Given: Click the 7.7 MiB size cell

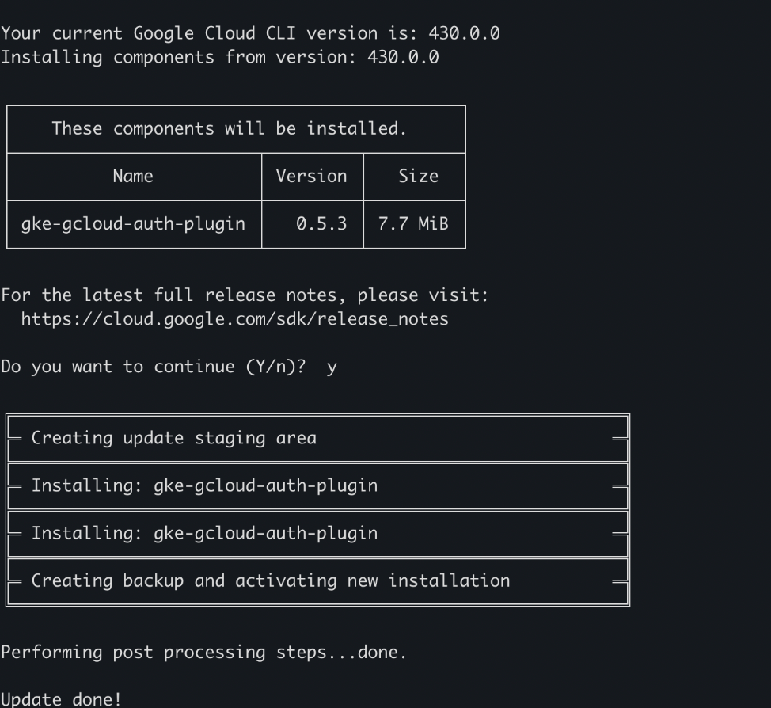Looking at the screenshot, I should (413, 224).
